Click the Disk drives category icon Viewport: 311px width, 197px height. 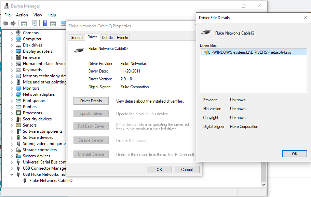18,45
